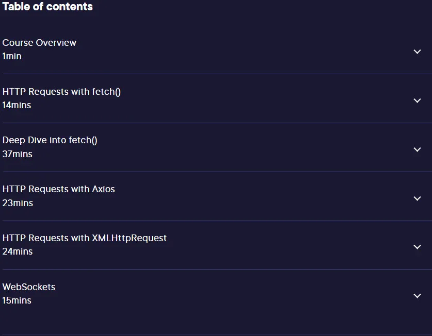Expand the XMLHttpRequest section chevron
The height and width of the screenshot is (336, 432).
[417, 247]
